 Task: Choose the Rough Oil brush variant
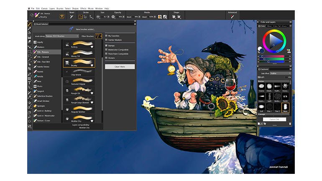click(79, 90)
